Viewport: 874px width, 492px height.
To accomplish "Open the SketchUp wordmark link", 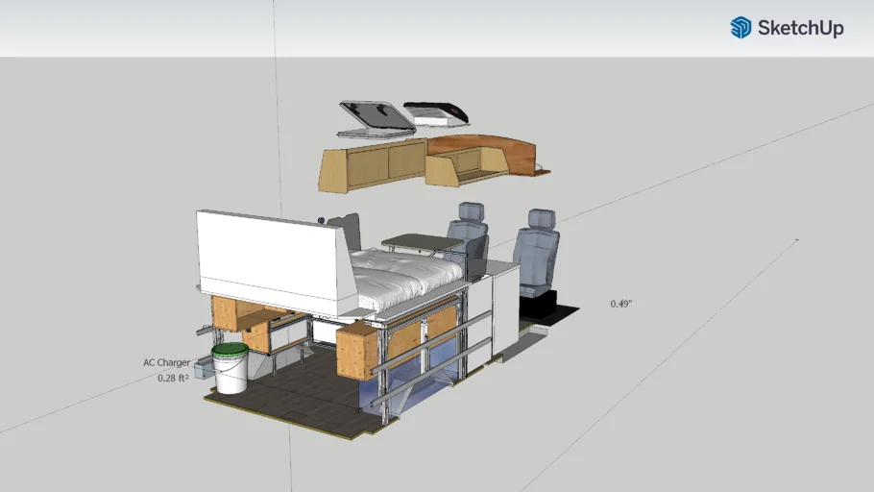I will (x=800, y=29).
